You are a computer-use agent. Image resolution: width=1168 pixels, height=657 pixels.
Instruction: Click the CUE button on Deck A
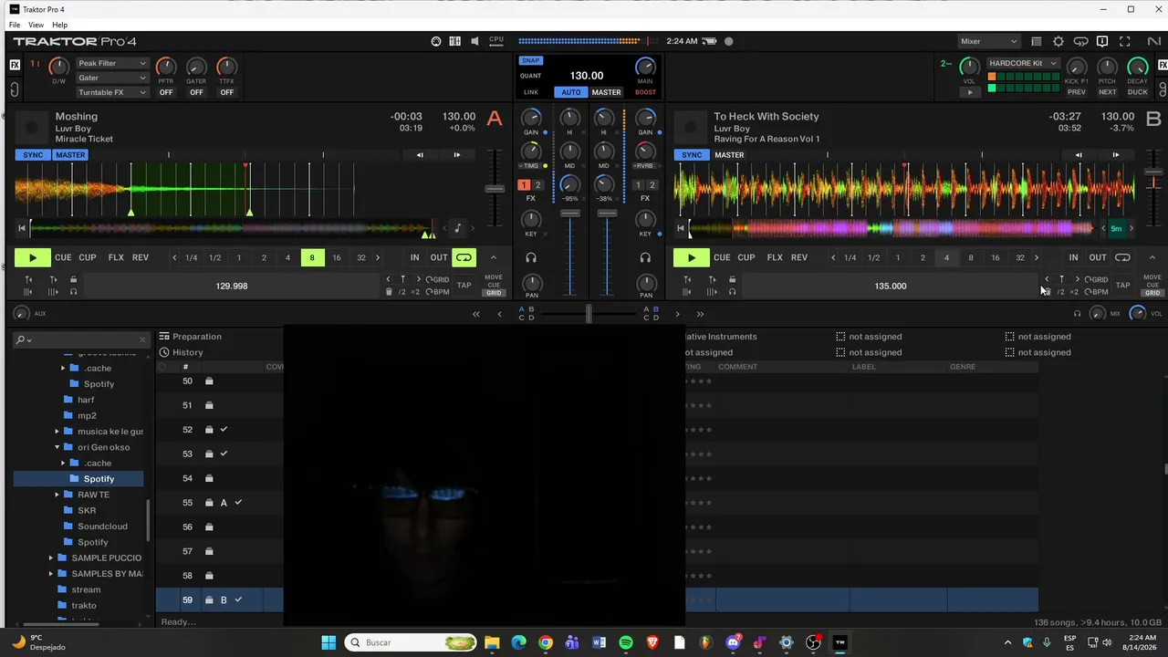pos(63,257)
